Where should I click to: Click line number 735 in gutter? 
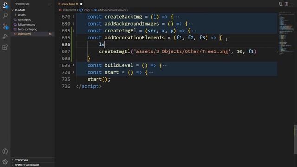66,79
